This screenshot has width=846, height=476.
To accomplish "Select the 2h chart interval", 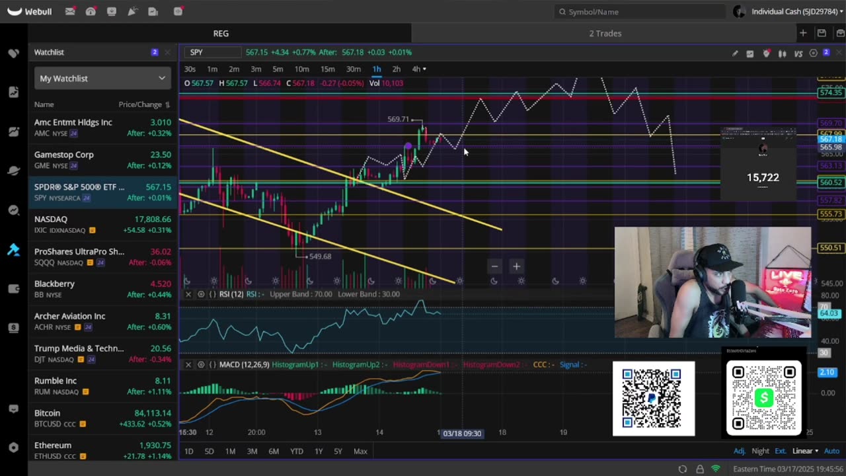I will 396,69.
